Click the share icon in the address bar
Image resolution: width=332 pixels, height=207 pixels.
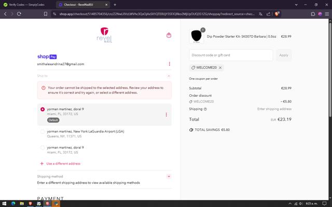click(x=268, y=14)
